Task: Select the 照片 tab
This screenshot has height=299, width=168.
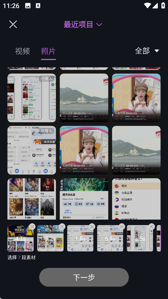Action: coord(48,51)
